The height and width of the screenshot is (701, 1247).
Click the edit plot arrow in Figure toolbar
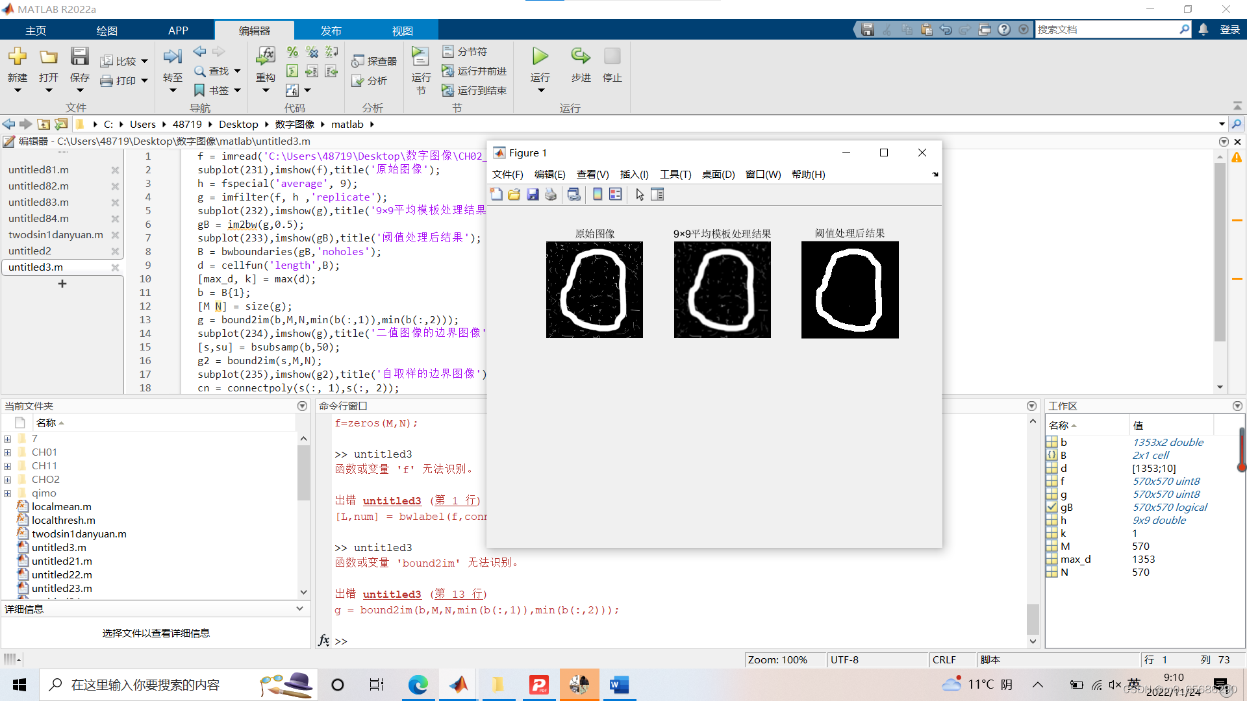pyautogui.click(x=640, y=194)
